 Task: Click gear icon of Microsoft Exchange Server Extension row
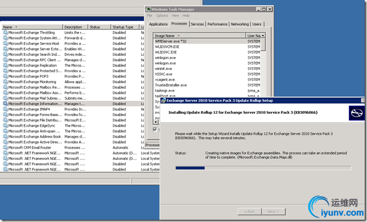point(5,49)
